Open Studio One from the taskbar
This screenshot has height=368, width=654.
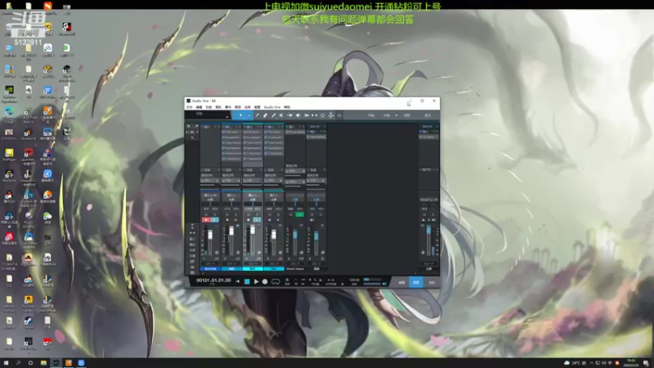pos(56,362)
